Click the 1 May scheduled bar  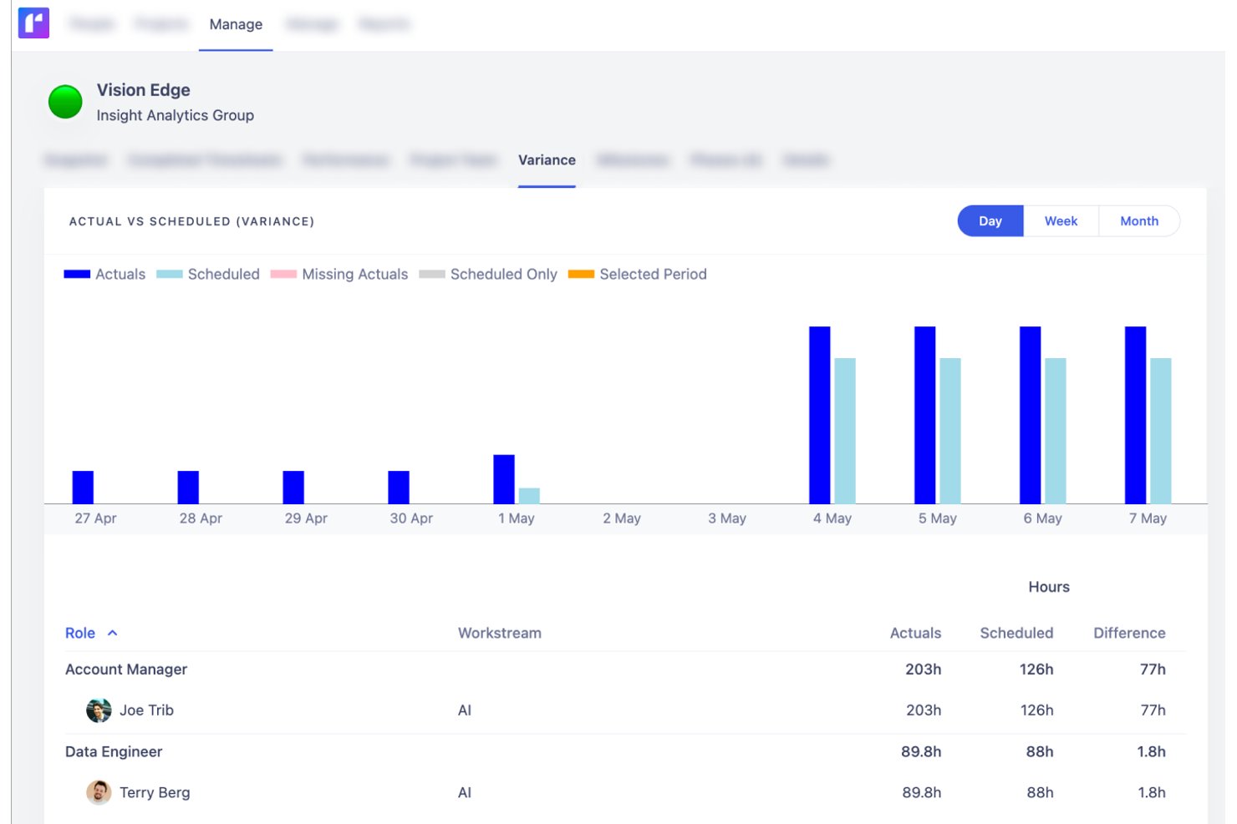529,496
